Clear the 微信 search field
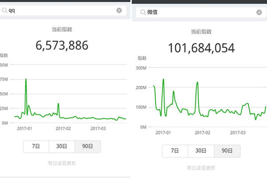The height and width of the screenshot is (178, 267). point(259,12)
